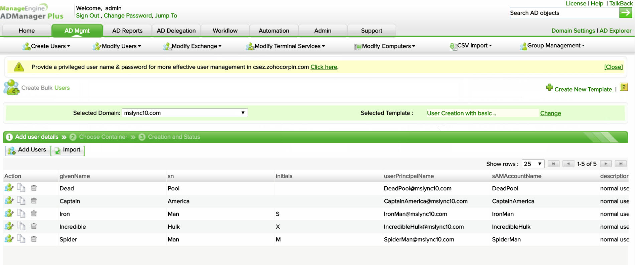Click the givenName column header
Viewport: 635px width, 265px height.
click(x=75, y=176)
